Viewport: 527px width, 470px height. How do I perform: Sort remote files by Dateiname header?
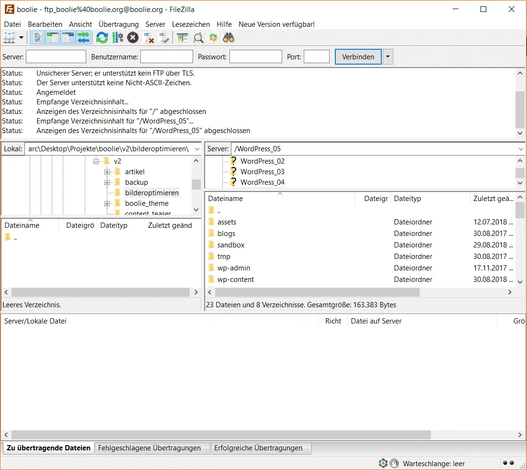pyautogui.click(x=280, y=199)
